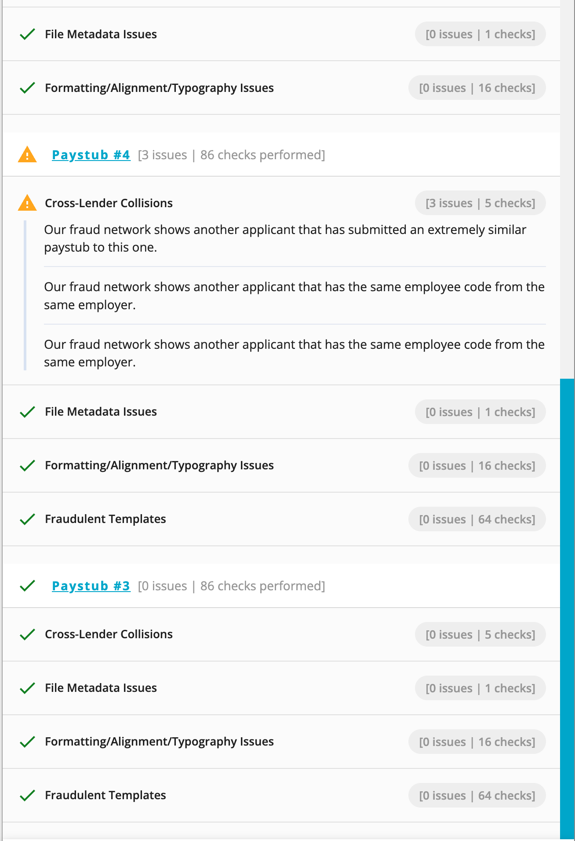Click the warning triangle beside Paystub #4
575x841 pixels.
[x=27, y=154]
